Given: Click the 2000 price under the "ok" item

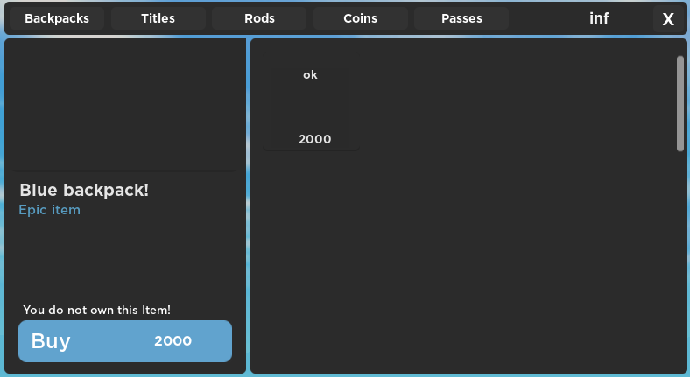Looking at the screenshot, I should [x=315, y=139].
